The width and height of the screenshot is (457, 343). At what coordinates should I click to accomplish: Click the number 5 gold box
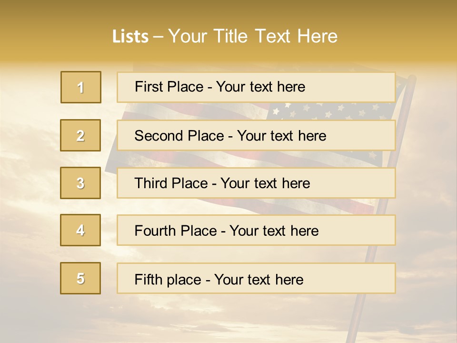coord(80,278)
